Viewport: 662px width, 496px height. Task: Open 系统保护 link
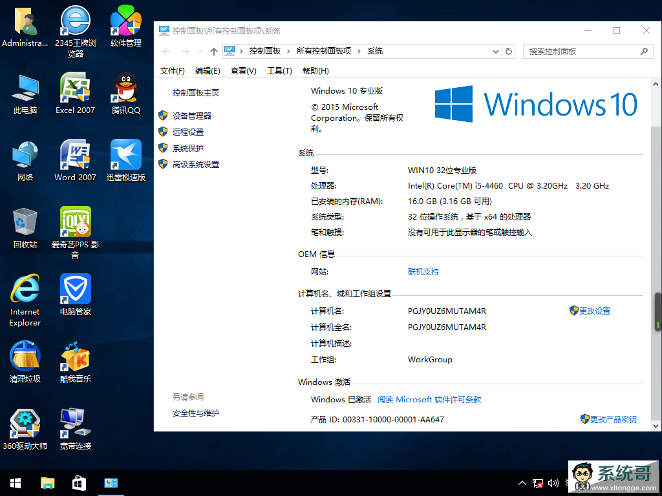188,149
